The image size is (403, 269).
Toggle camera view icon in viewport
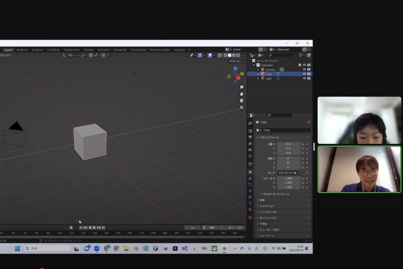242,101
